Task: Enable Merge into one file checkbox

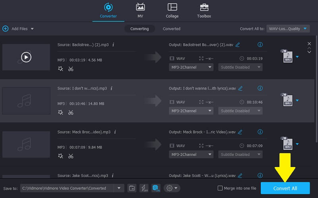Action: tap(220, 188)
